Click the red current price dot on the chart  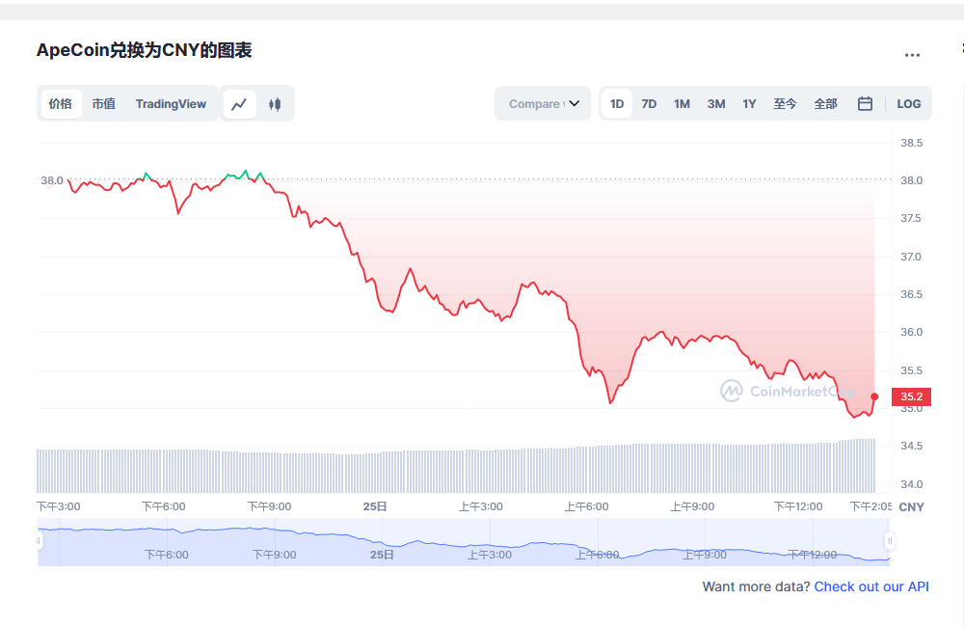(874, 396)
